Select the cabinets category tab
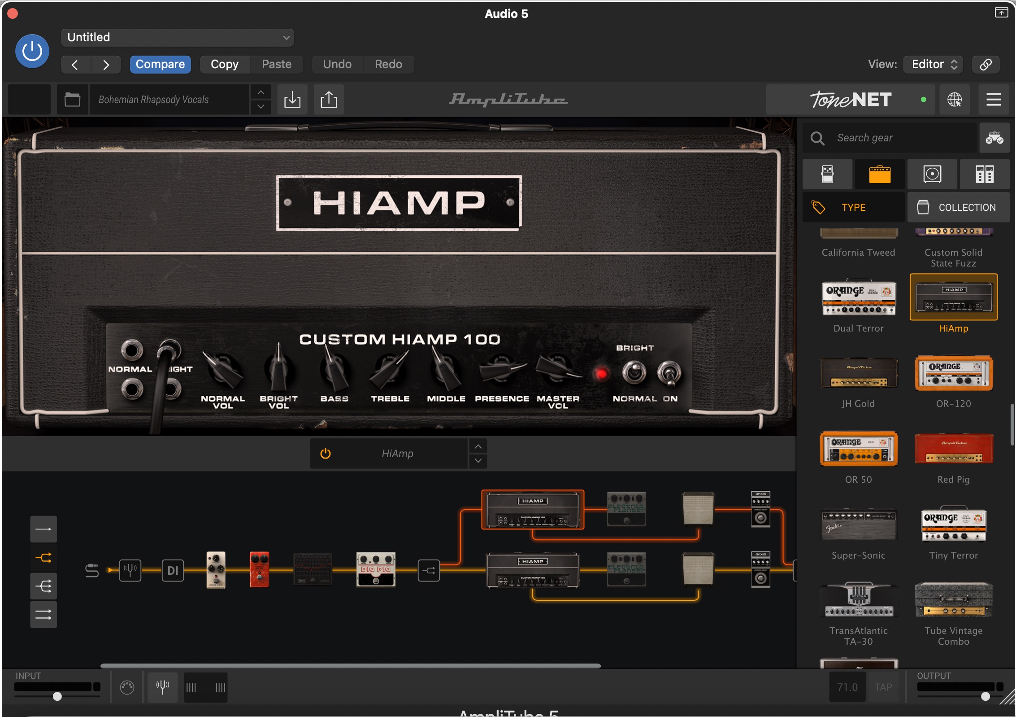Screen dimensions: 1016x717 [932, 174]
